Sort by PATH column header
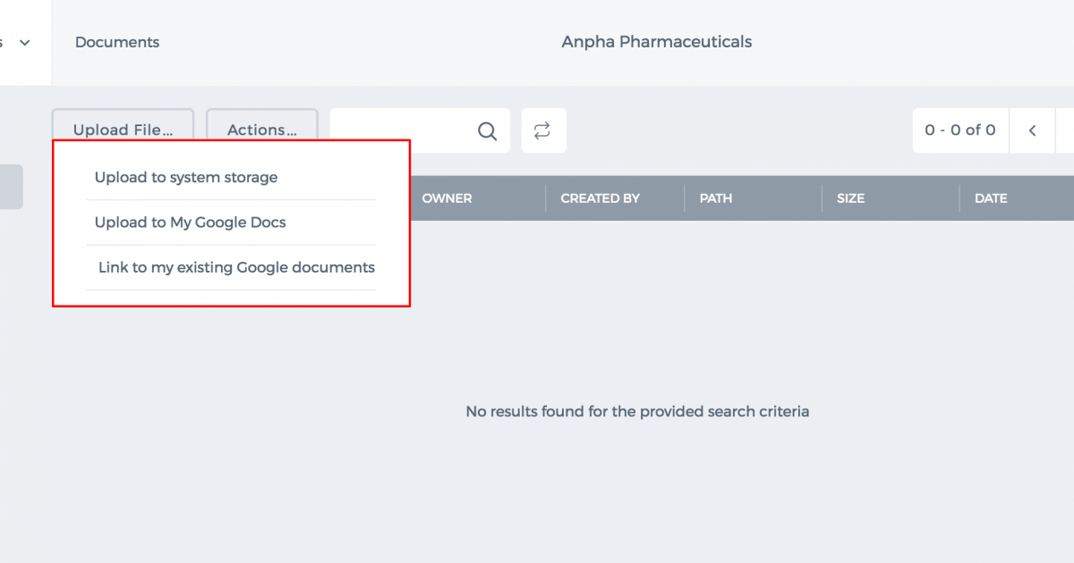 716,198
